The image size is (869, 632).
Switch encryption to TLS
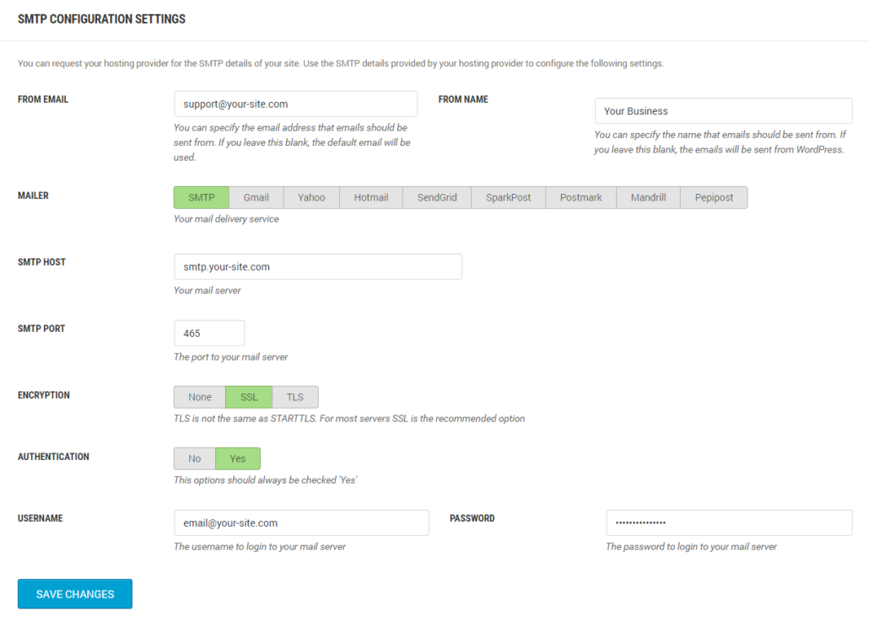[x=294, y=397]
